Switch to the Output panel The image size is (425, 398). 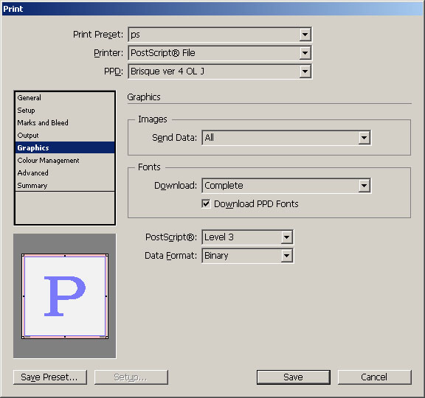coord(65,136)
